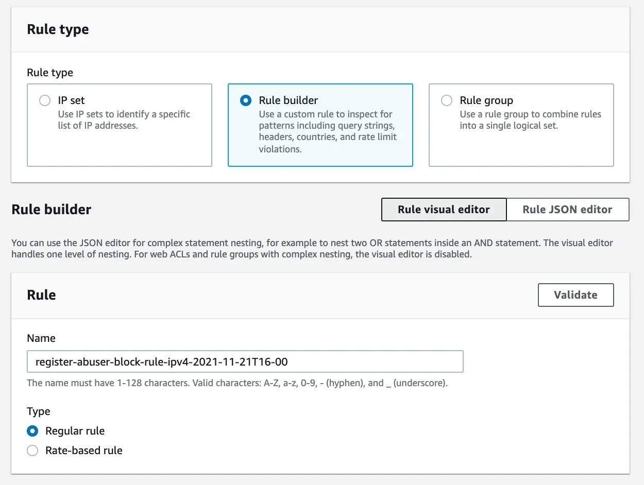The width and height of the screenshot is (644, 485).
Task: Click the 'Type' field label
Action: 39,411
